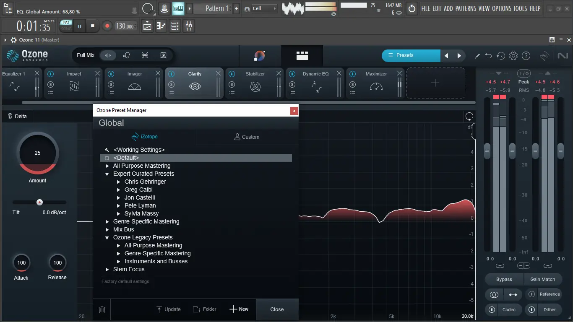The height and width of the screenshot is (322, 573).
Task: Open the Ozone undo history clock icon
Action: coord(501,56)
